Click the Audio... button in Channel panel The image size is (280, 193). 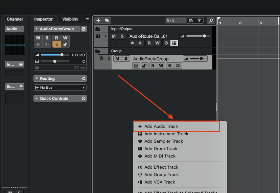15,29
